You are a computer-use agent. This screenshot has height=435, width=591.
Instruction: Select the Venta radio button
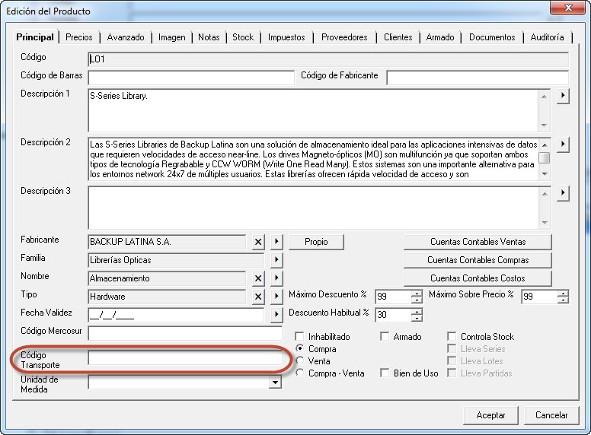click(x=300, y=360)
